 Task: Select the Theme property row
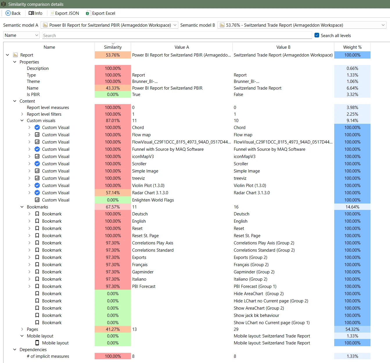click(187, 81)
